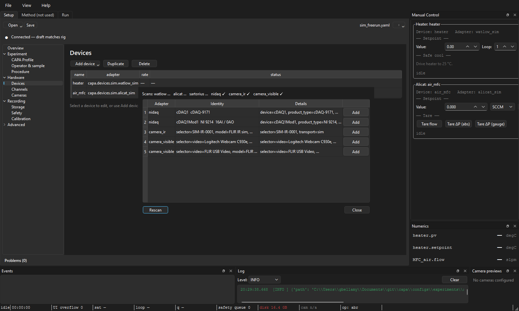Select Overview in the sidebar tree
The height and width of the screenshot is (311, 519).
(16, 48)
